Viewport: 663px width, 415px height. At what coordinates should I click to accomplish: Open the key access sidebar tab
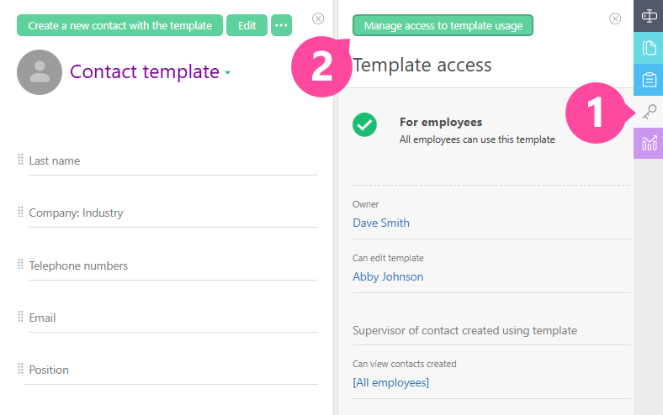tap(649, 112)
